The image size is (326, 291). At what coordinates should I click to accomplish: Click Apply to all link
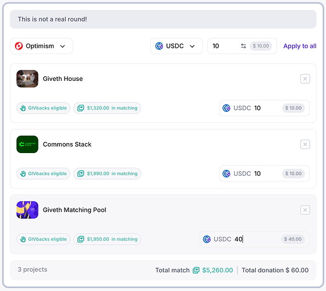click(x=300, y=46)
